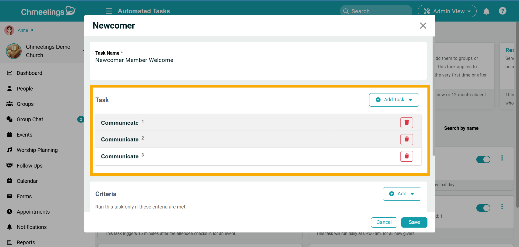The image size is (519, 247).
Task: Open the three-dot menu near the toggle
Action: pyautogui.click(x=502, y=158)
